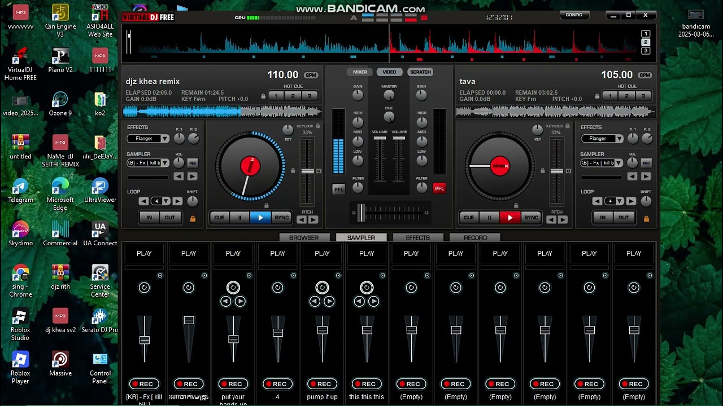Click the crossfader handle
Screen dimensions: 723x406
click(x=361, y=213)
